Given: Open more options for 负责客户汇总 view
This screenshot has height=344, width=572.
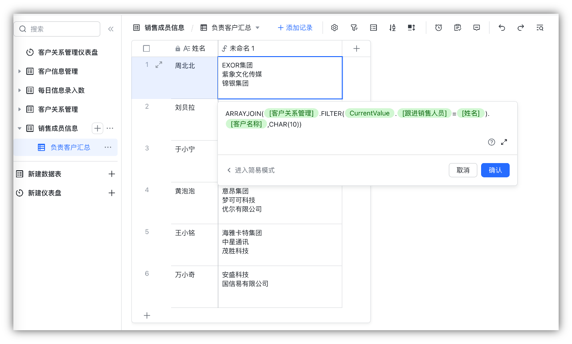Looking at the screenshot, I should [108, 147].
